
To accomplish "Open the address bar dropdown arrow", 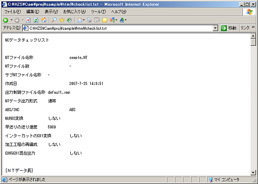I will pos(215,28).
